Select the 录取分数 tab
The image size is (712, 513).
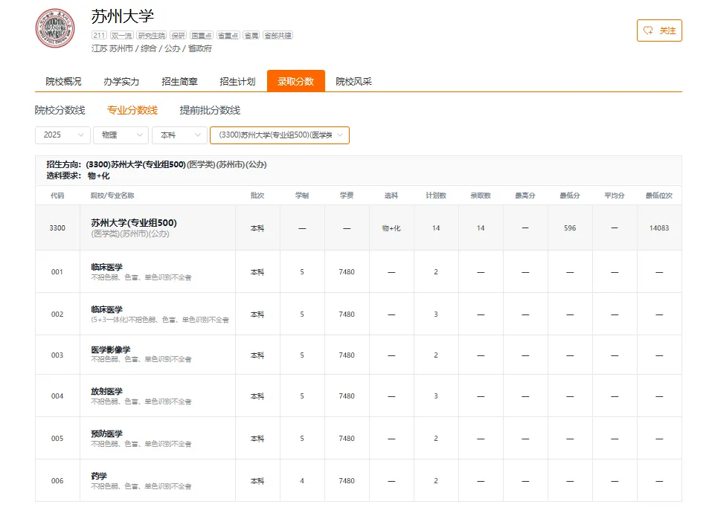point(295,81)
